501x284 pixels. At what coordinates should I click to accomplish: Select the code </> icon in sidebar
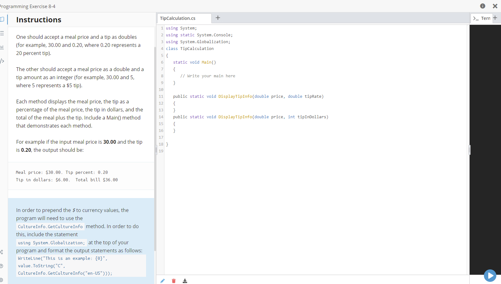pos(2,61)
